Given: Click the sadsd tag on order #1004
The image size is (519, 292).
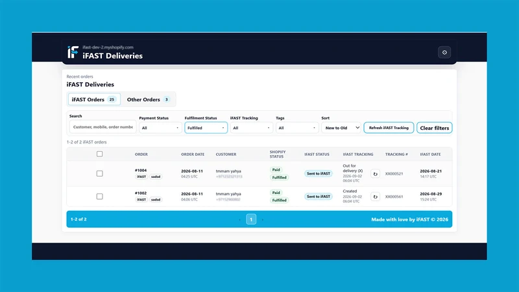Looking at the screenshot, I should coord(156,176).
